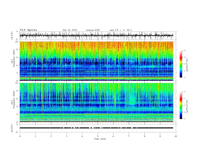
Task: Click the "VLF Spectra" plot title
Action: (x=28, y=30)
